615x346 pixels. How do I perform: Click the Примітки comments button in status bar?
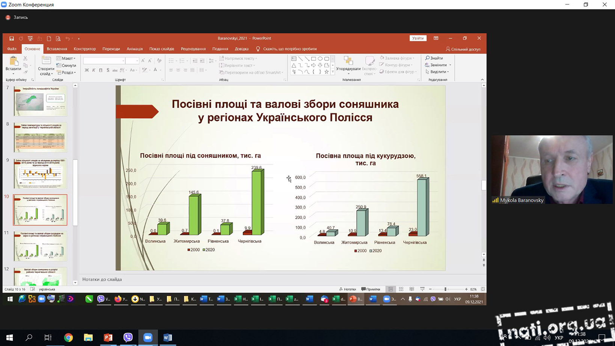pos(371,289)
